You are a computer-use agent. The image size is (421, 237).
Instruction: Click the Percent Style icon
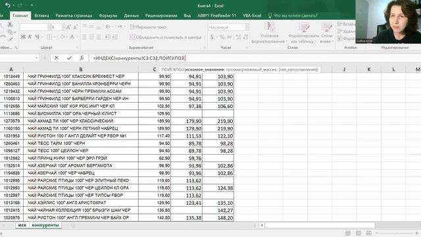[x=222, y=37]
